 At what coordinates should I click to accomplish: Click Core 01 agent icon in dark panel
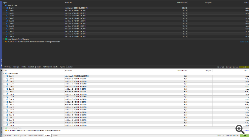point(7,8)
